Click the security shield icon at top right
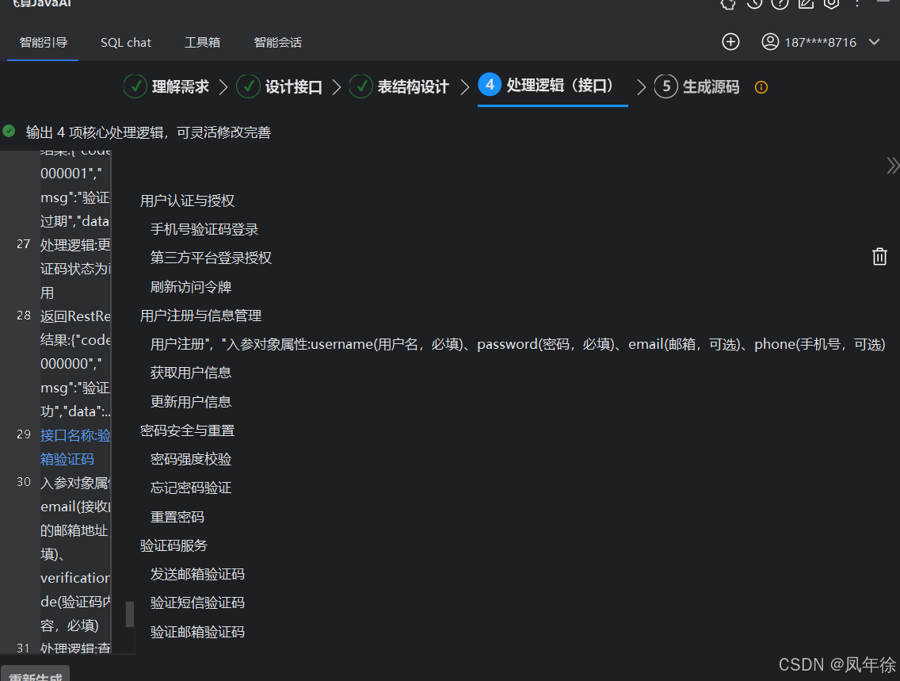Image resolution: width=900 pixels, height=681 pixels. 831,5
